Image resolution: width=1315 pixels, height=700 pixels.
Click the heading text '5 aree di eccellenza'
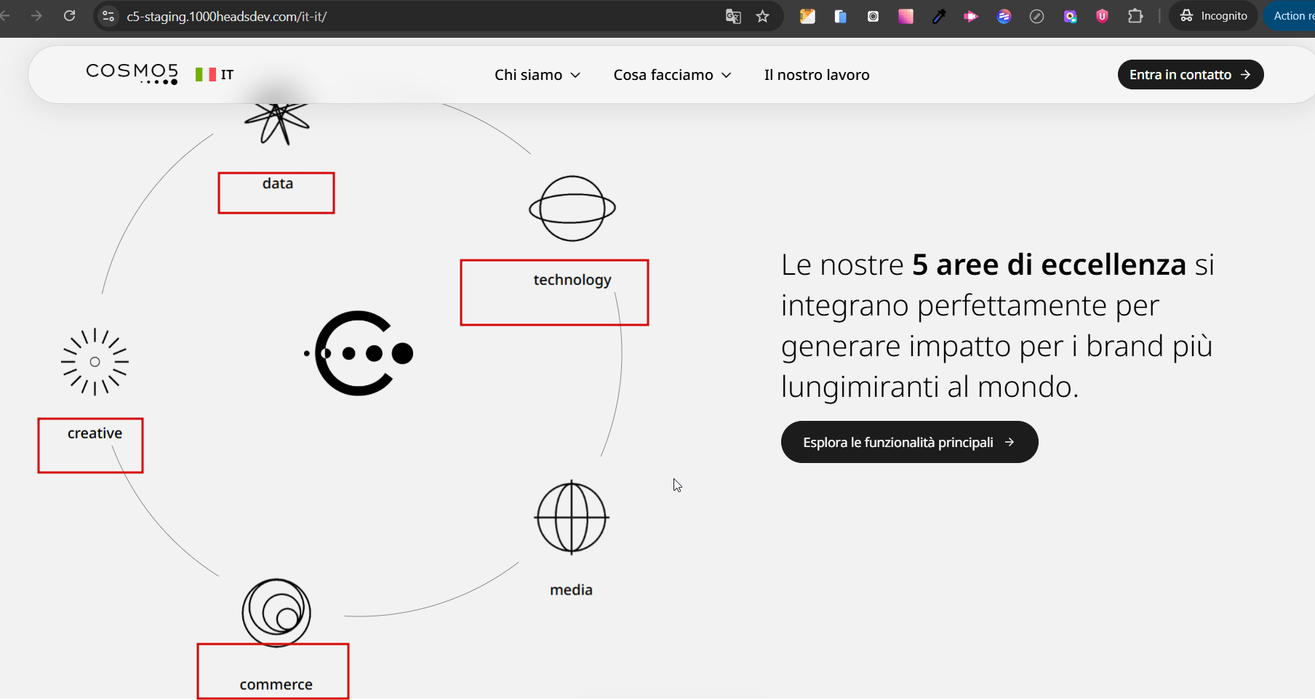click(x=1050, y=265)
